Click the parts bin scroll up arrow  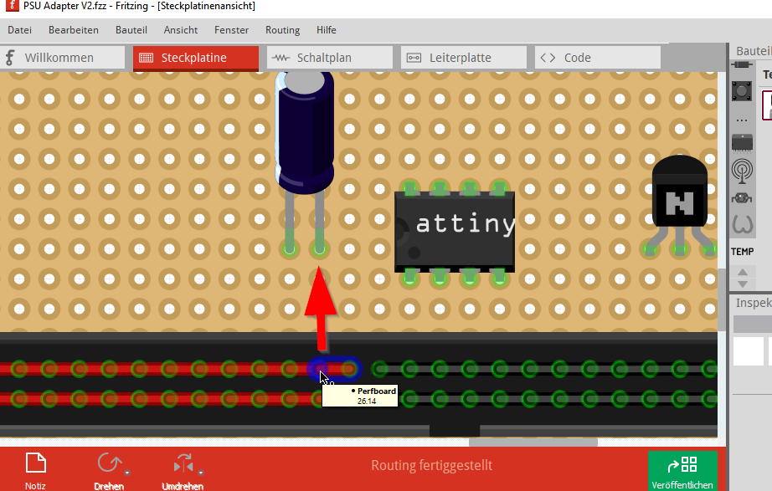tap(743, 272)
